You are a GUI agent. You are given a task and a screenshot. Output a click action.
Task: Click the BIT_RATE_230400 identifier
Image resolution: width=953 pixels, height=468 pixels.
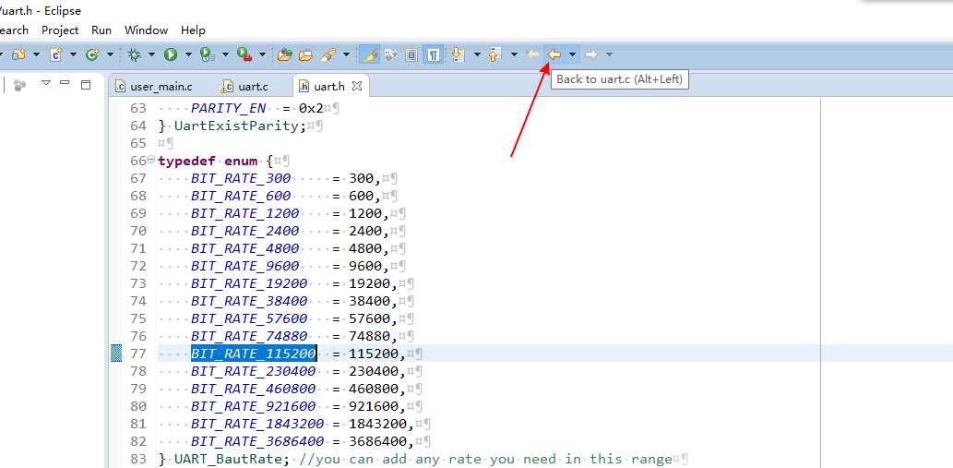pos(254,371)
